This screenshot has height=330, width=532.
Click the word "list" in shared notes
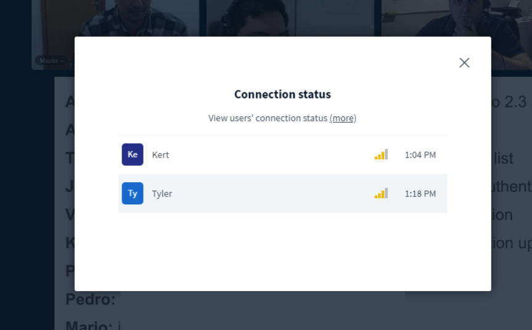504,158
